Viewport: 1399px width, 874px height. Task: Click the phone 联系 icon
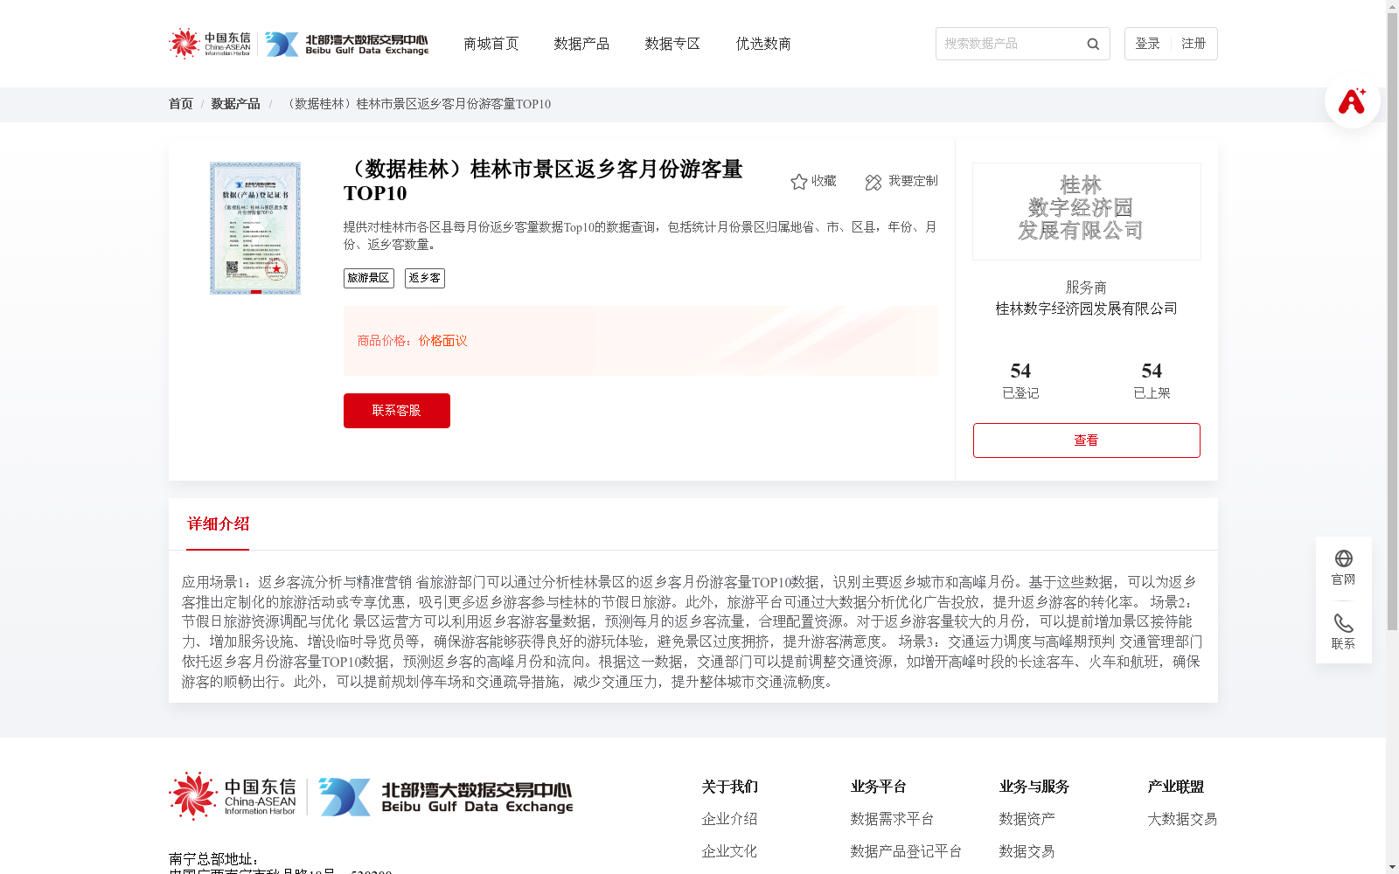[x=1344, y=623]
